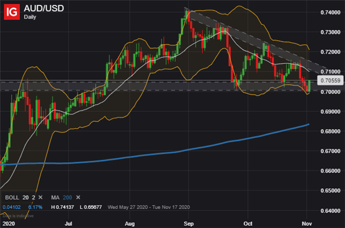Click the 0.72000 price axis label

[x=330, y=52]
